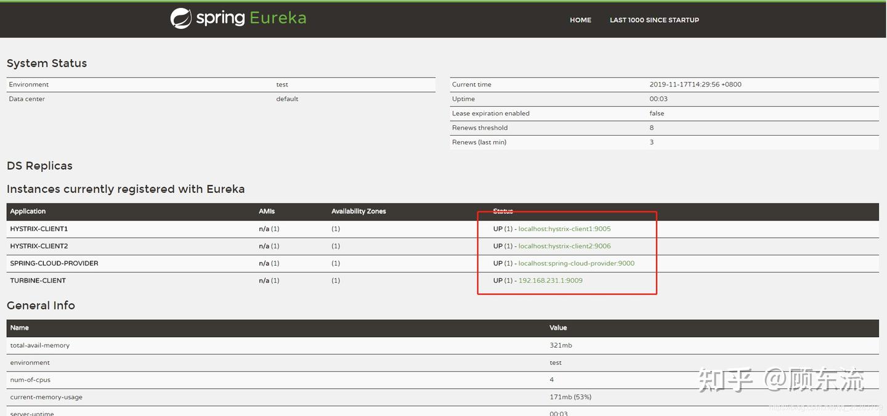Image resolution: width=887 pixels, height=416 pixels.
Task: Click the TURBINE-CLIENT application name
Action: click(38, 280)
